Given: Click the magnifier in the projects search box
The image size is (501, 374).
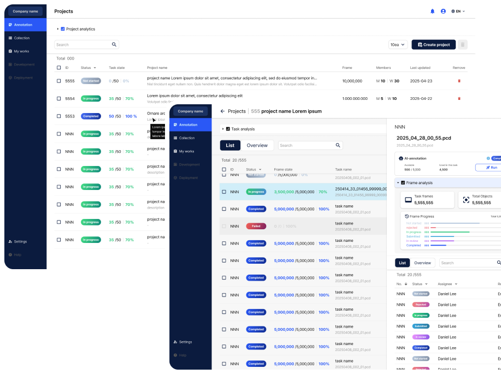Looking at the screenshot, I should pyautogui.click(x=114, y=45).
